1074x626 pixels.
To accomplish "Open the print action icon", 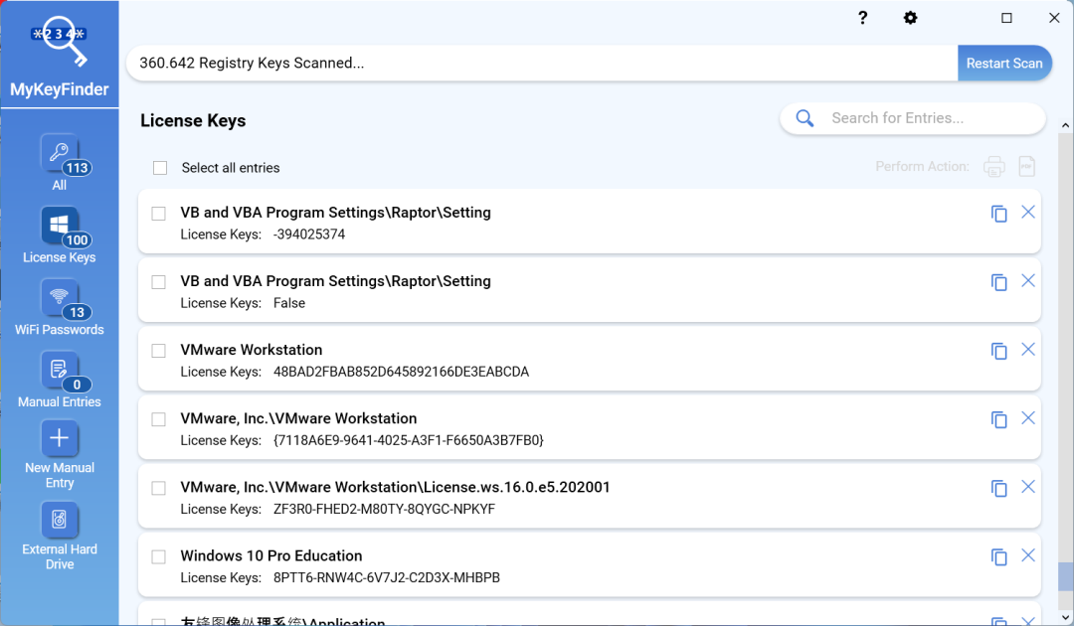I will pos(993,167).
